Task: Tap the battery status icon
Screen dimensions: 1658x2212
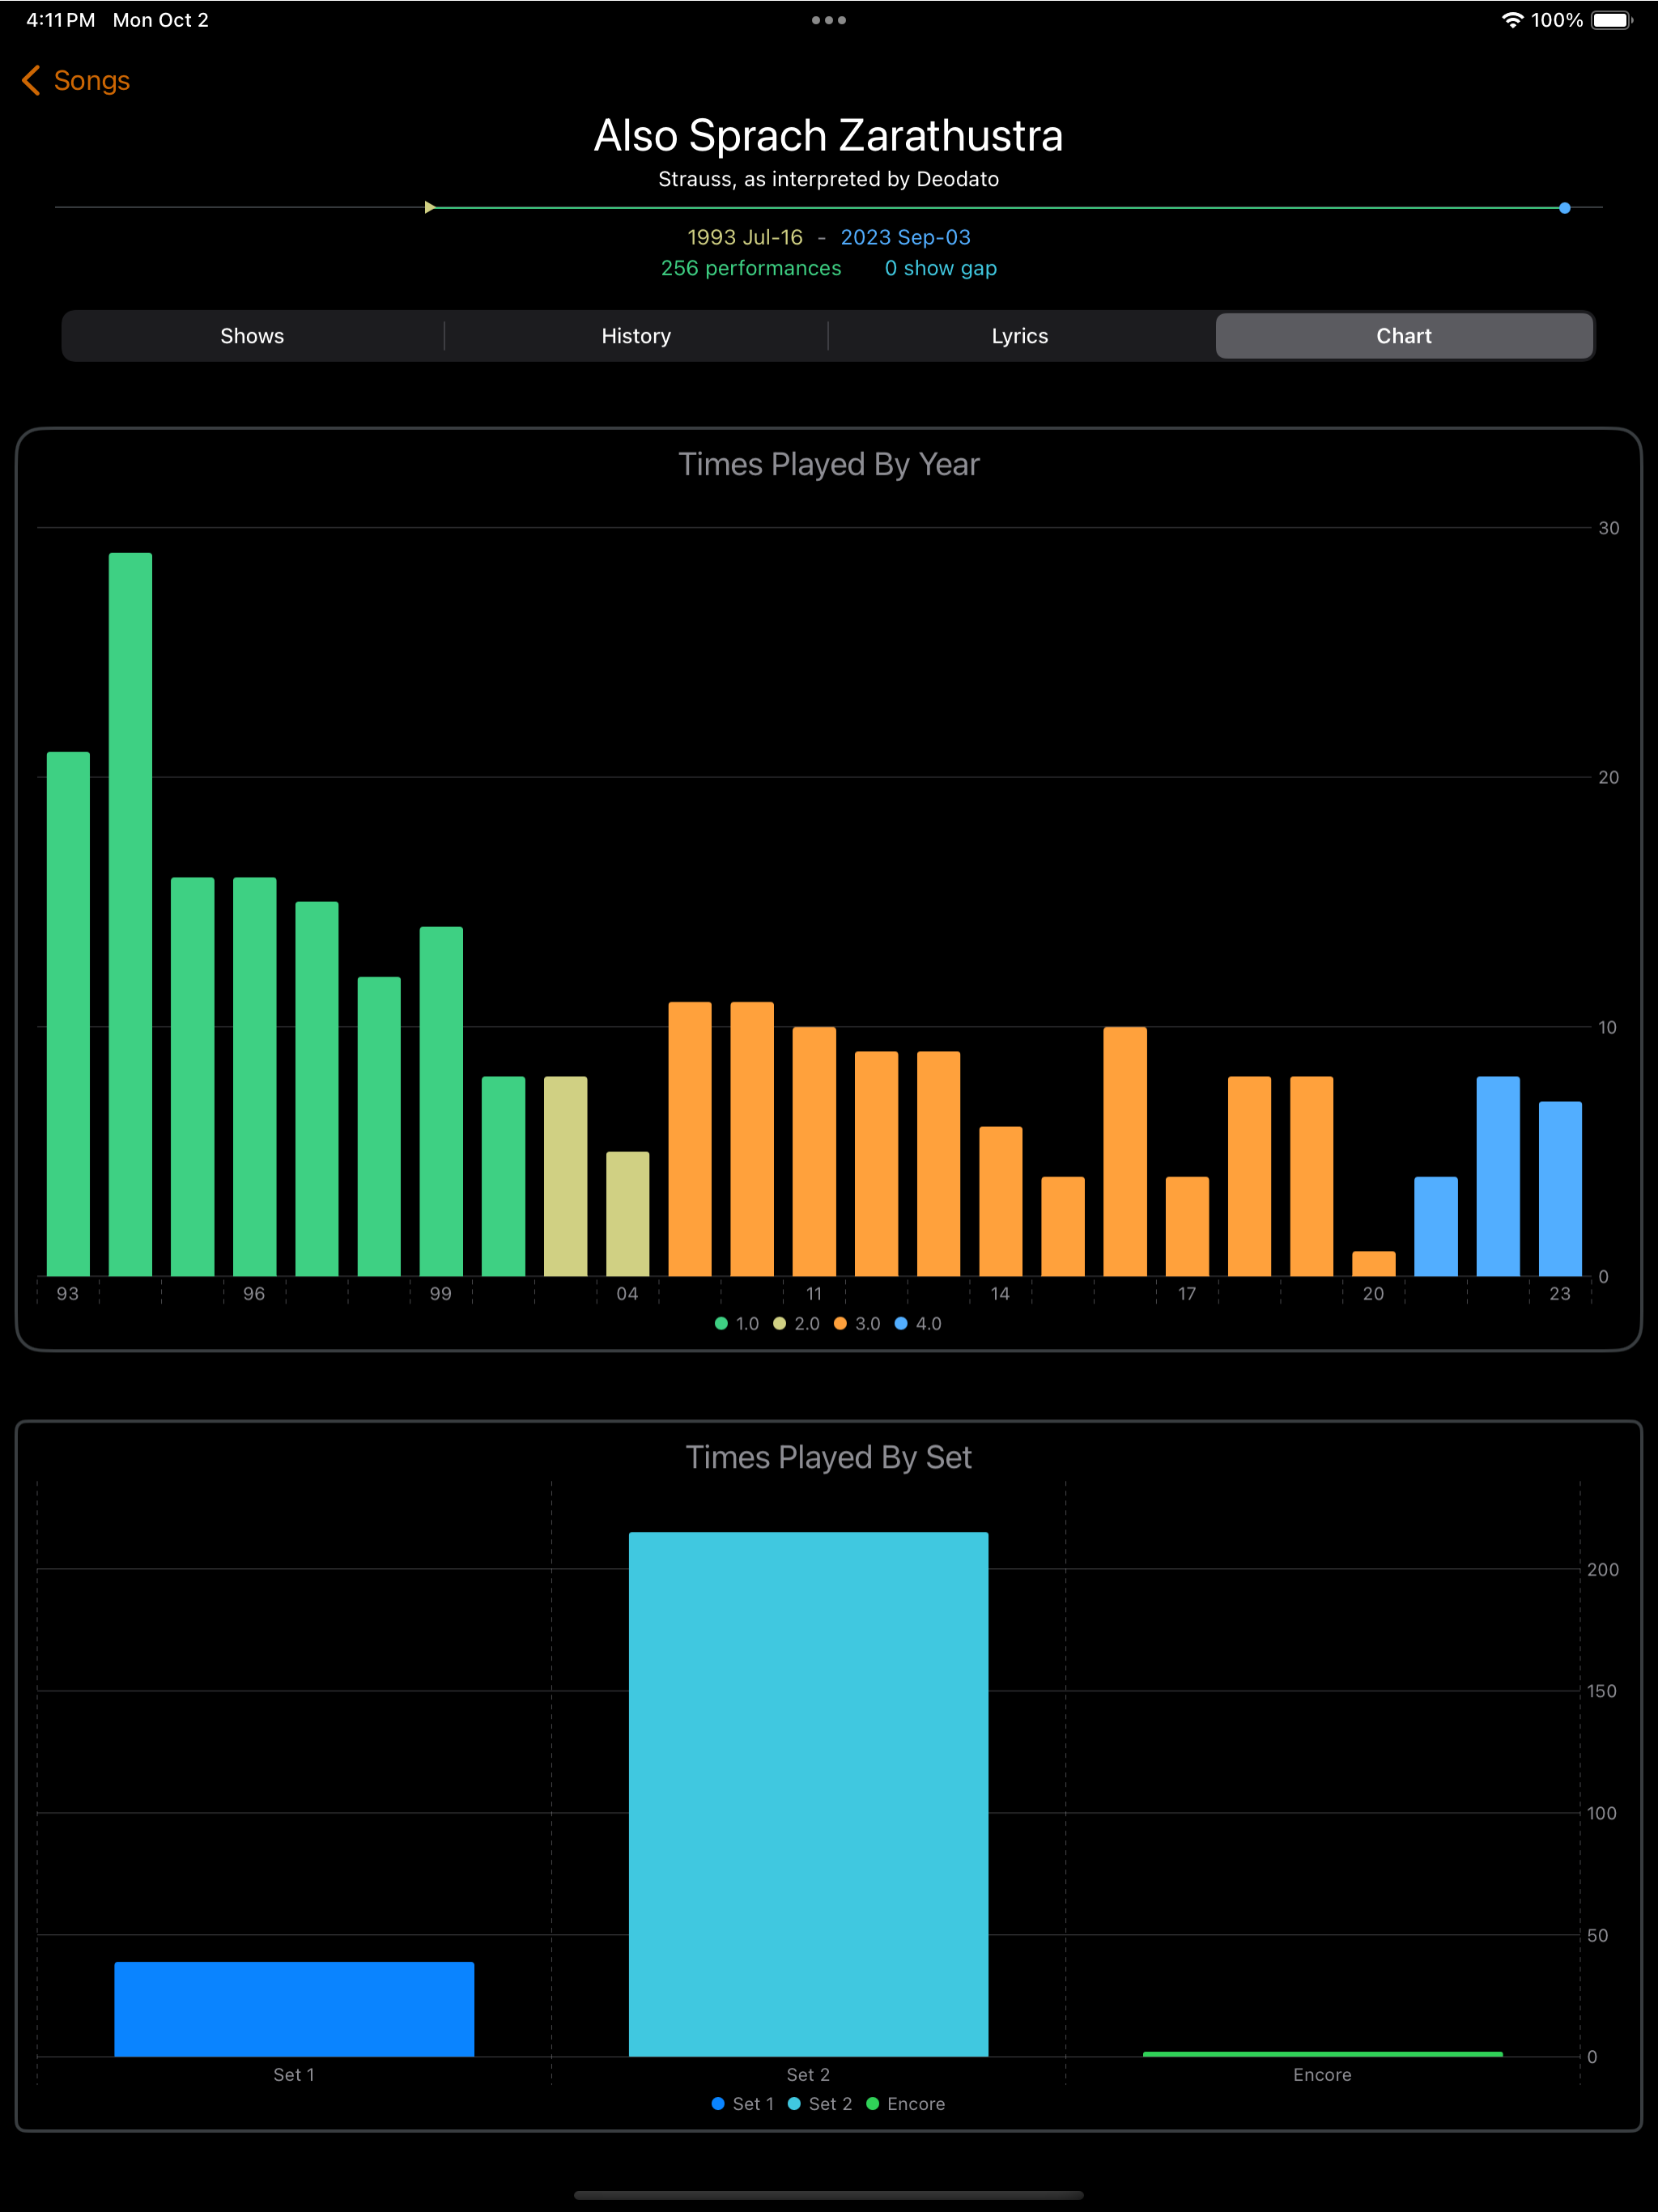Action: coord(1612,20)
